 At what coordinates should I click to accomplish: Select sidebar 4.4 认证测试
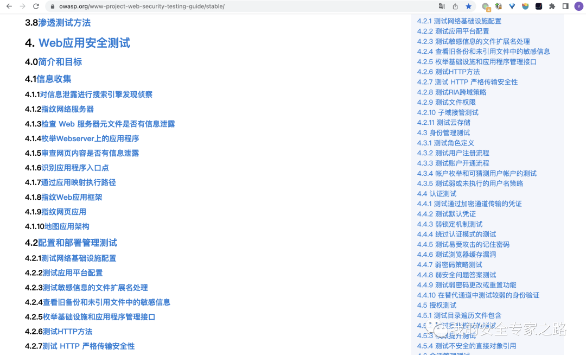pyautogui.click(x=436, y=194)
